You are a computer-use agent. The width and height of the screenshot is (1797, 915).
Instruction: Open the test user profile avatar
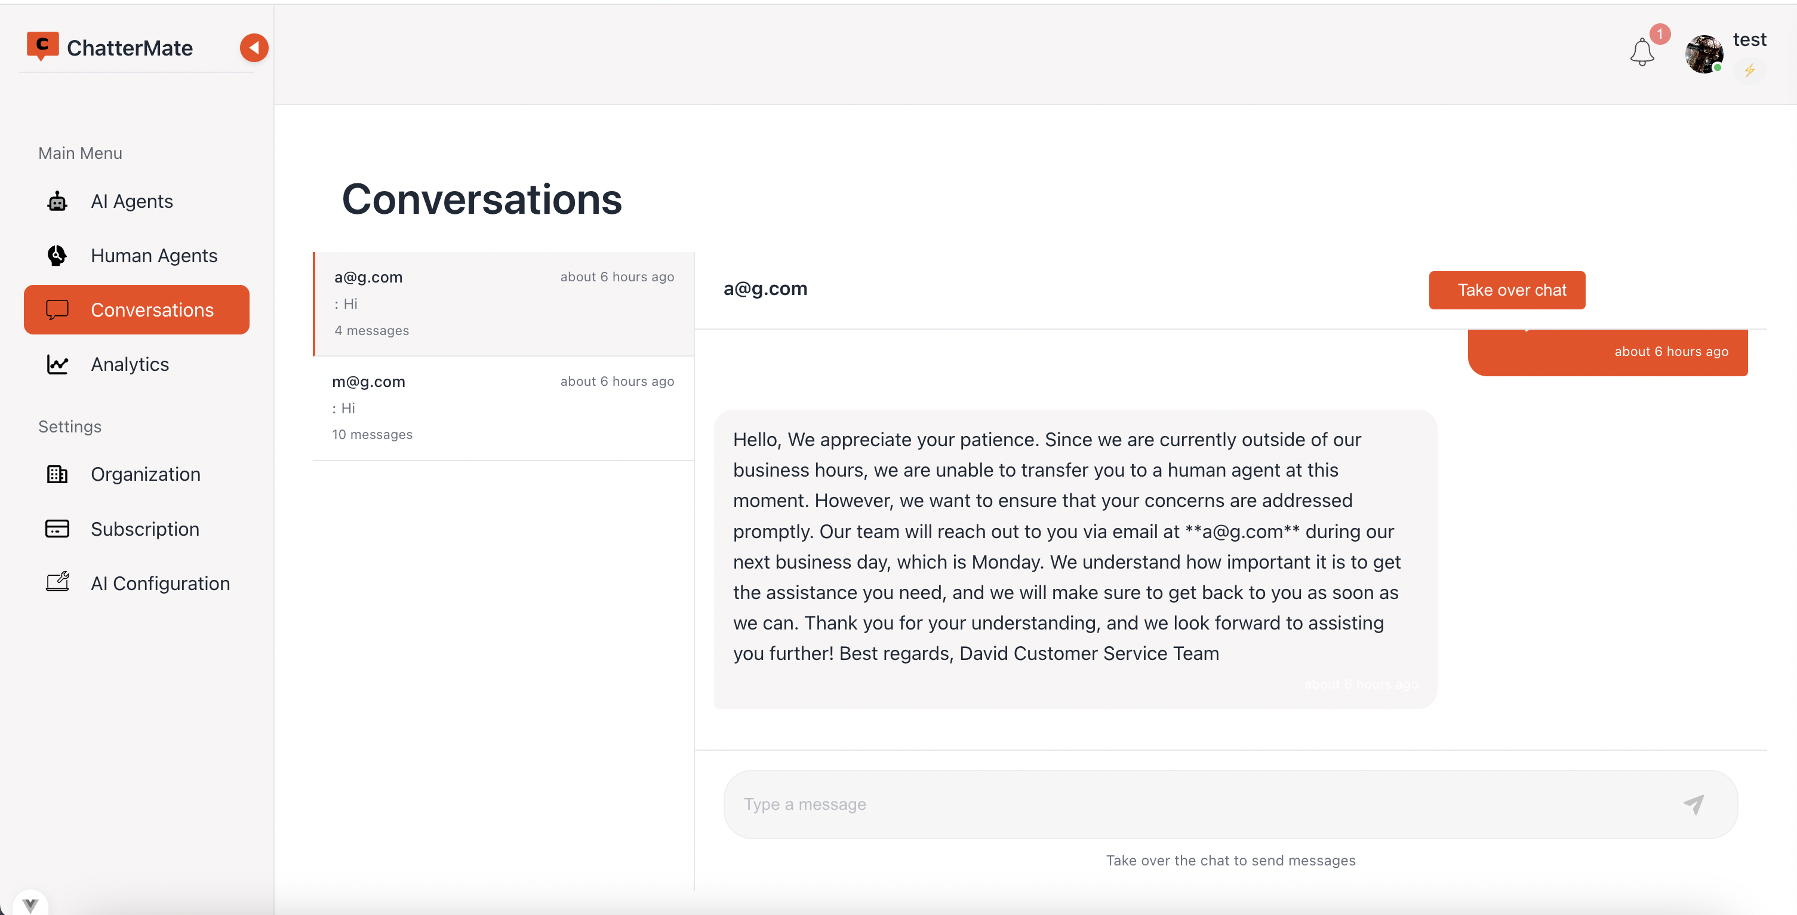1703,54
